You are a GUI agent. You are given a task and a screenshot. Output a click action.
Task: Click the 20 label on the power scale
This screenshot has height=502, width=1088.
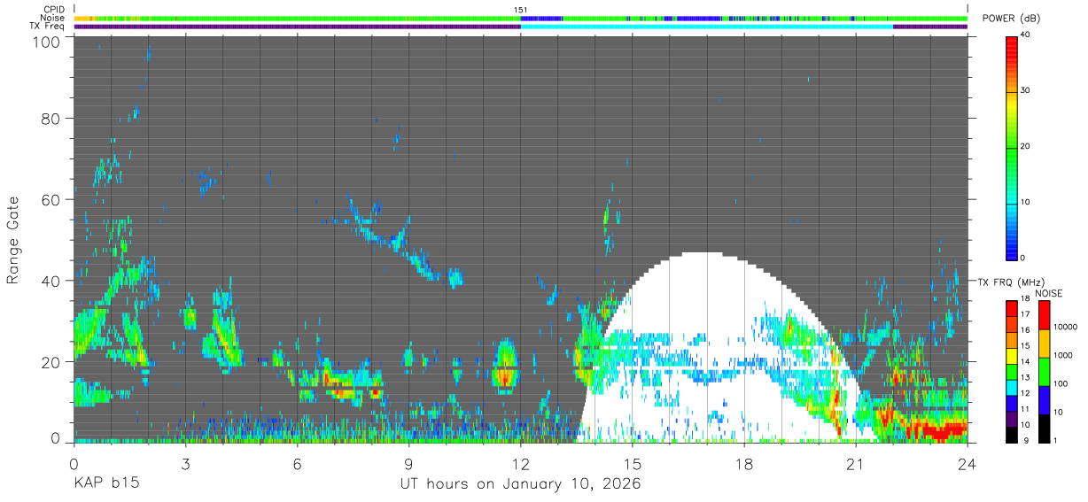pyautogui.click(x=1025, y=147)
